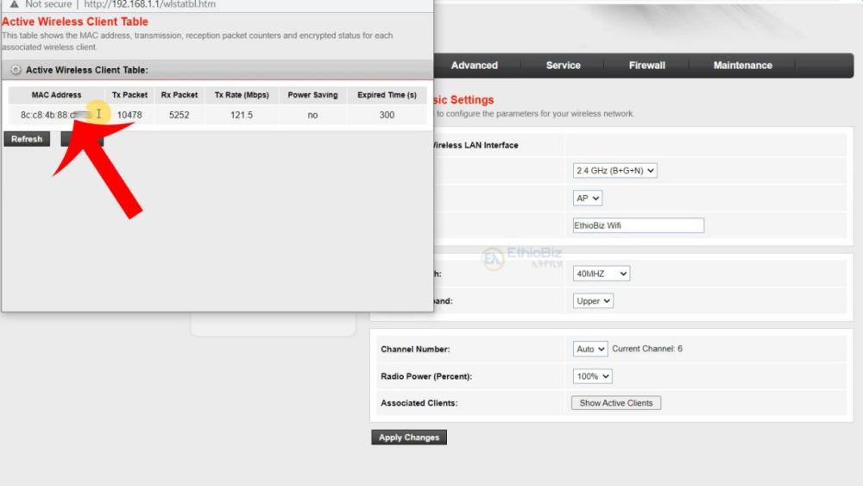Expand the 2.4 GHz (B+G+N) band dropdown
The width and height of the screenshot is (863, 486).
coord(614,171)
